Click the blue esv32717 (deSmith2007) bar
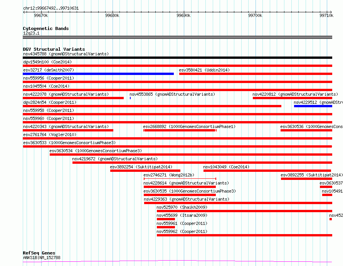The width and height of the screenshot is (343, 266). pos(98,74)
